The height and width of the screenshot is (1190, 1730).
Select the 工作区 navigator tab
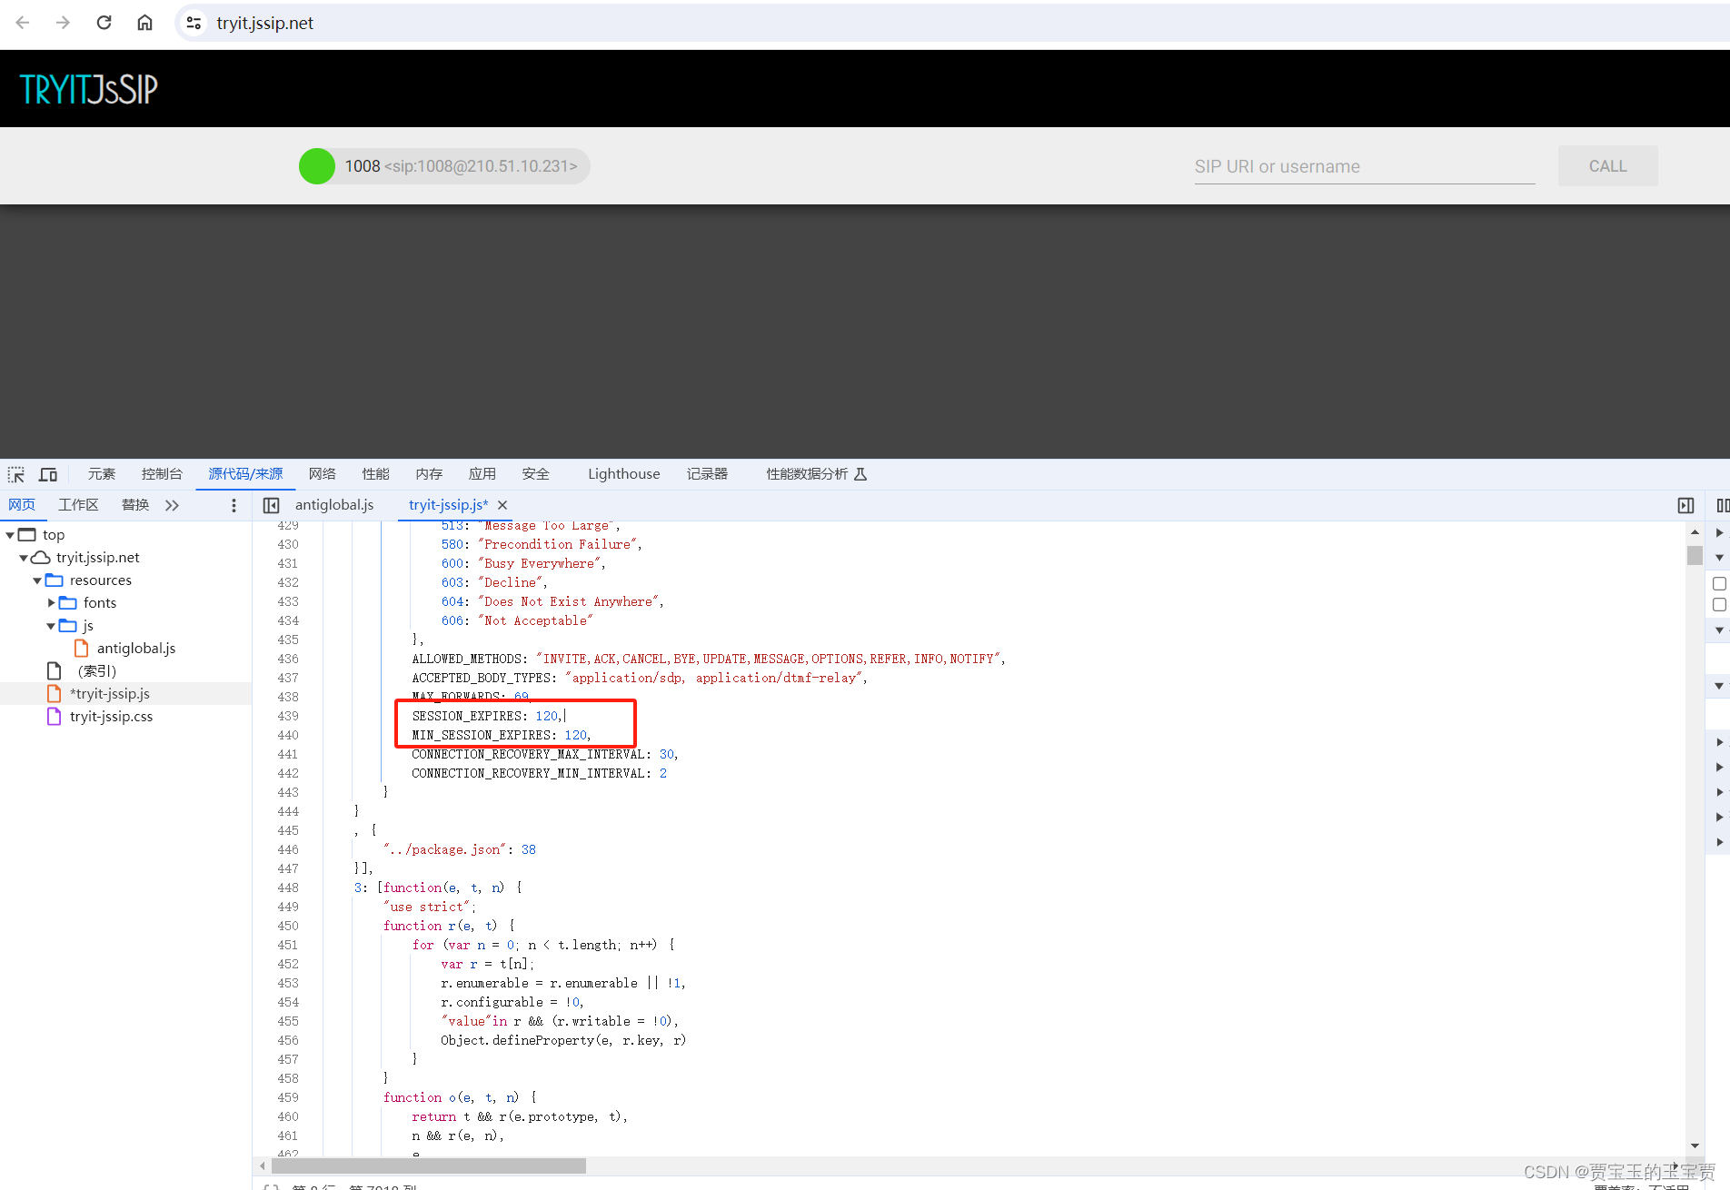click(x=78, y=505)
